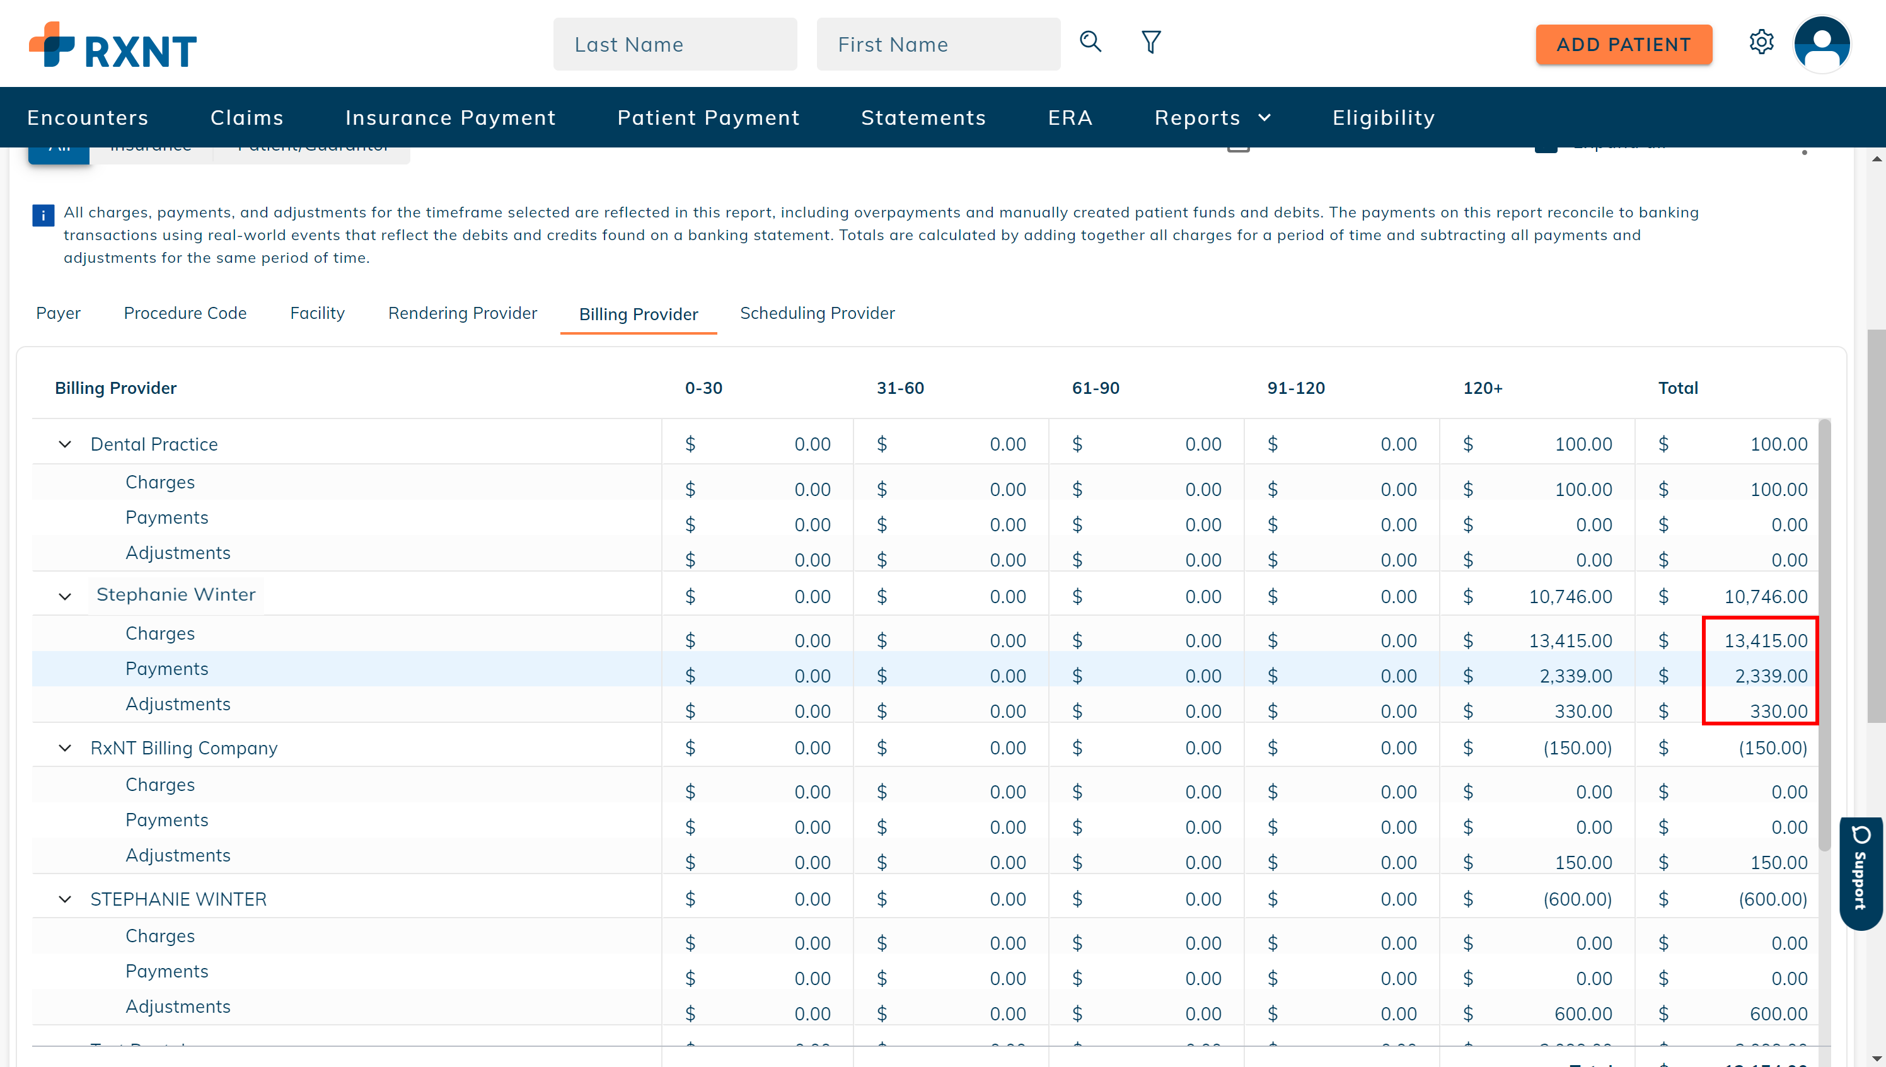Image resolution: width=1886 pixels, height=1067 pixels.
Task: Open Patient Payment page
Action: (708, 117)
